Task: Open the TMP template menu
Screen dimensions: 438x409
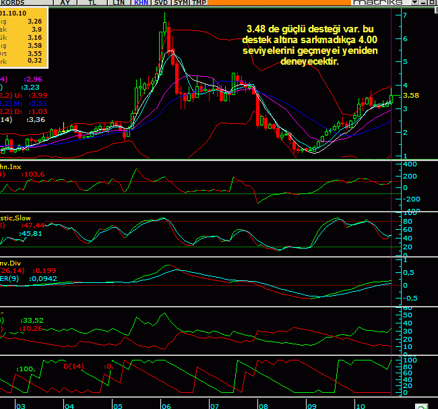Action: 199,3
